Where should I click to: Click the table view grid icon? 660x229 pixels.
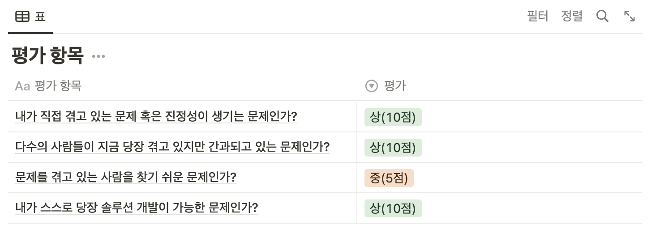pyautogui.click(x=22, y=17)
